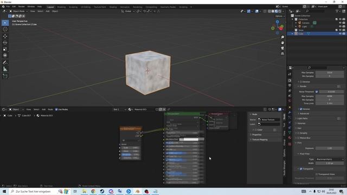Select the Annotate pencil tool

[x=5, y=63]
